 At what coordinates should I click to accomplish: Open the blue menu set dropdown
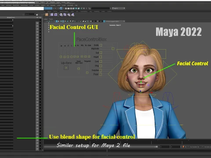point(48,8)
